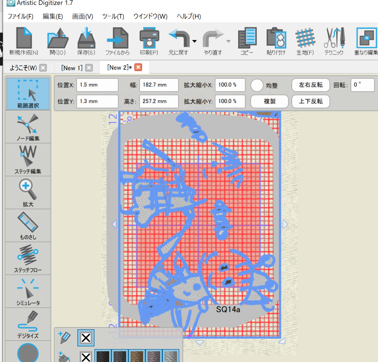Open the ステッチフロー stitch flow tool
This screenshot has width=378, height=362.
[28, 258]
